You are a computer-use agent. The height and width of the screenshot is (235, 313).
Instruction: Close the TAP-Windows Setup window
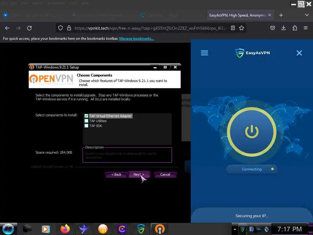175,67
